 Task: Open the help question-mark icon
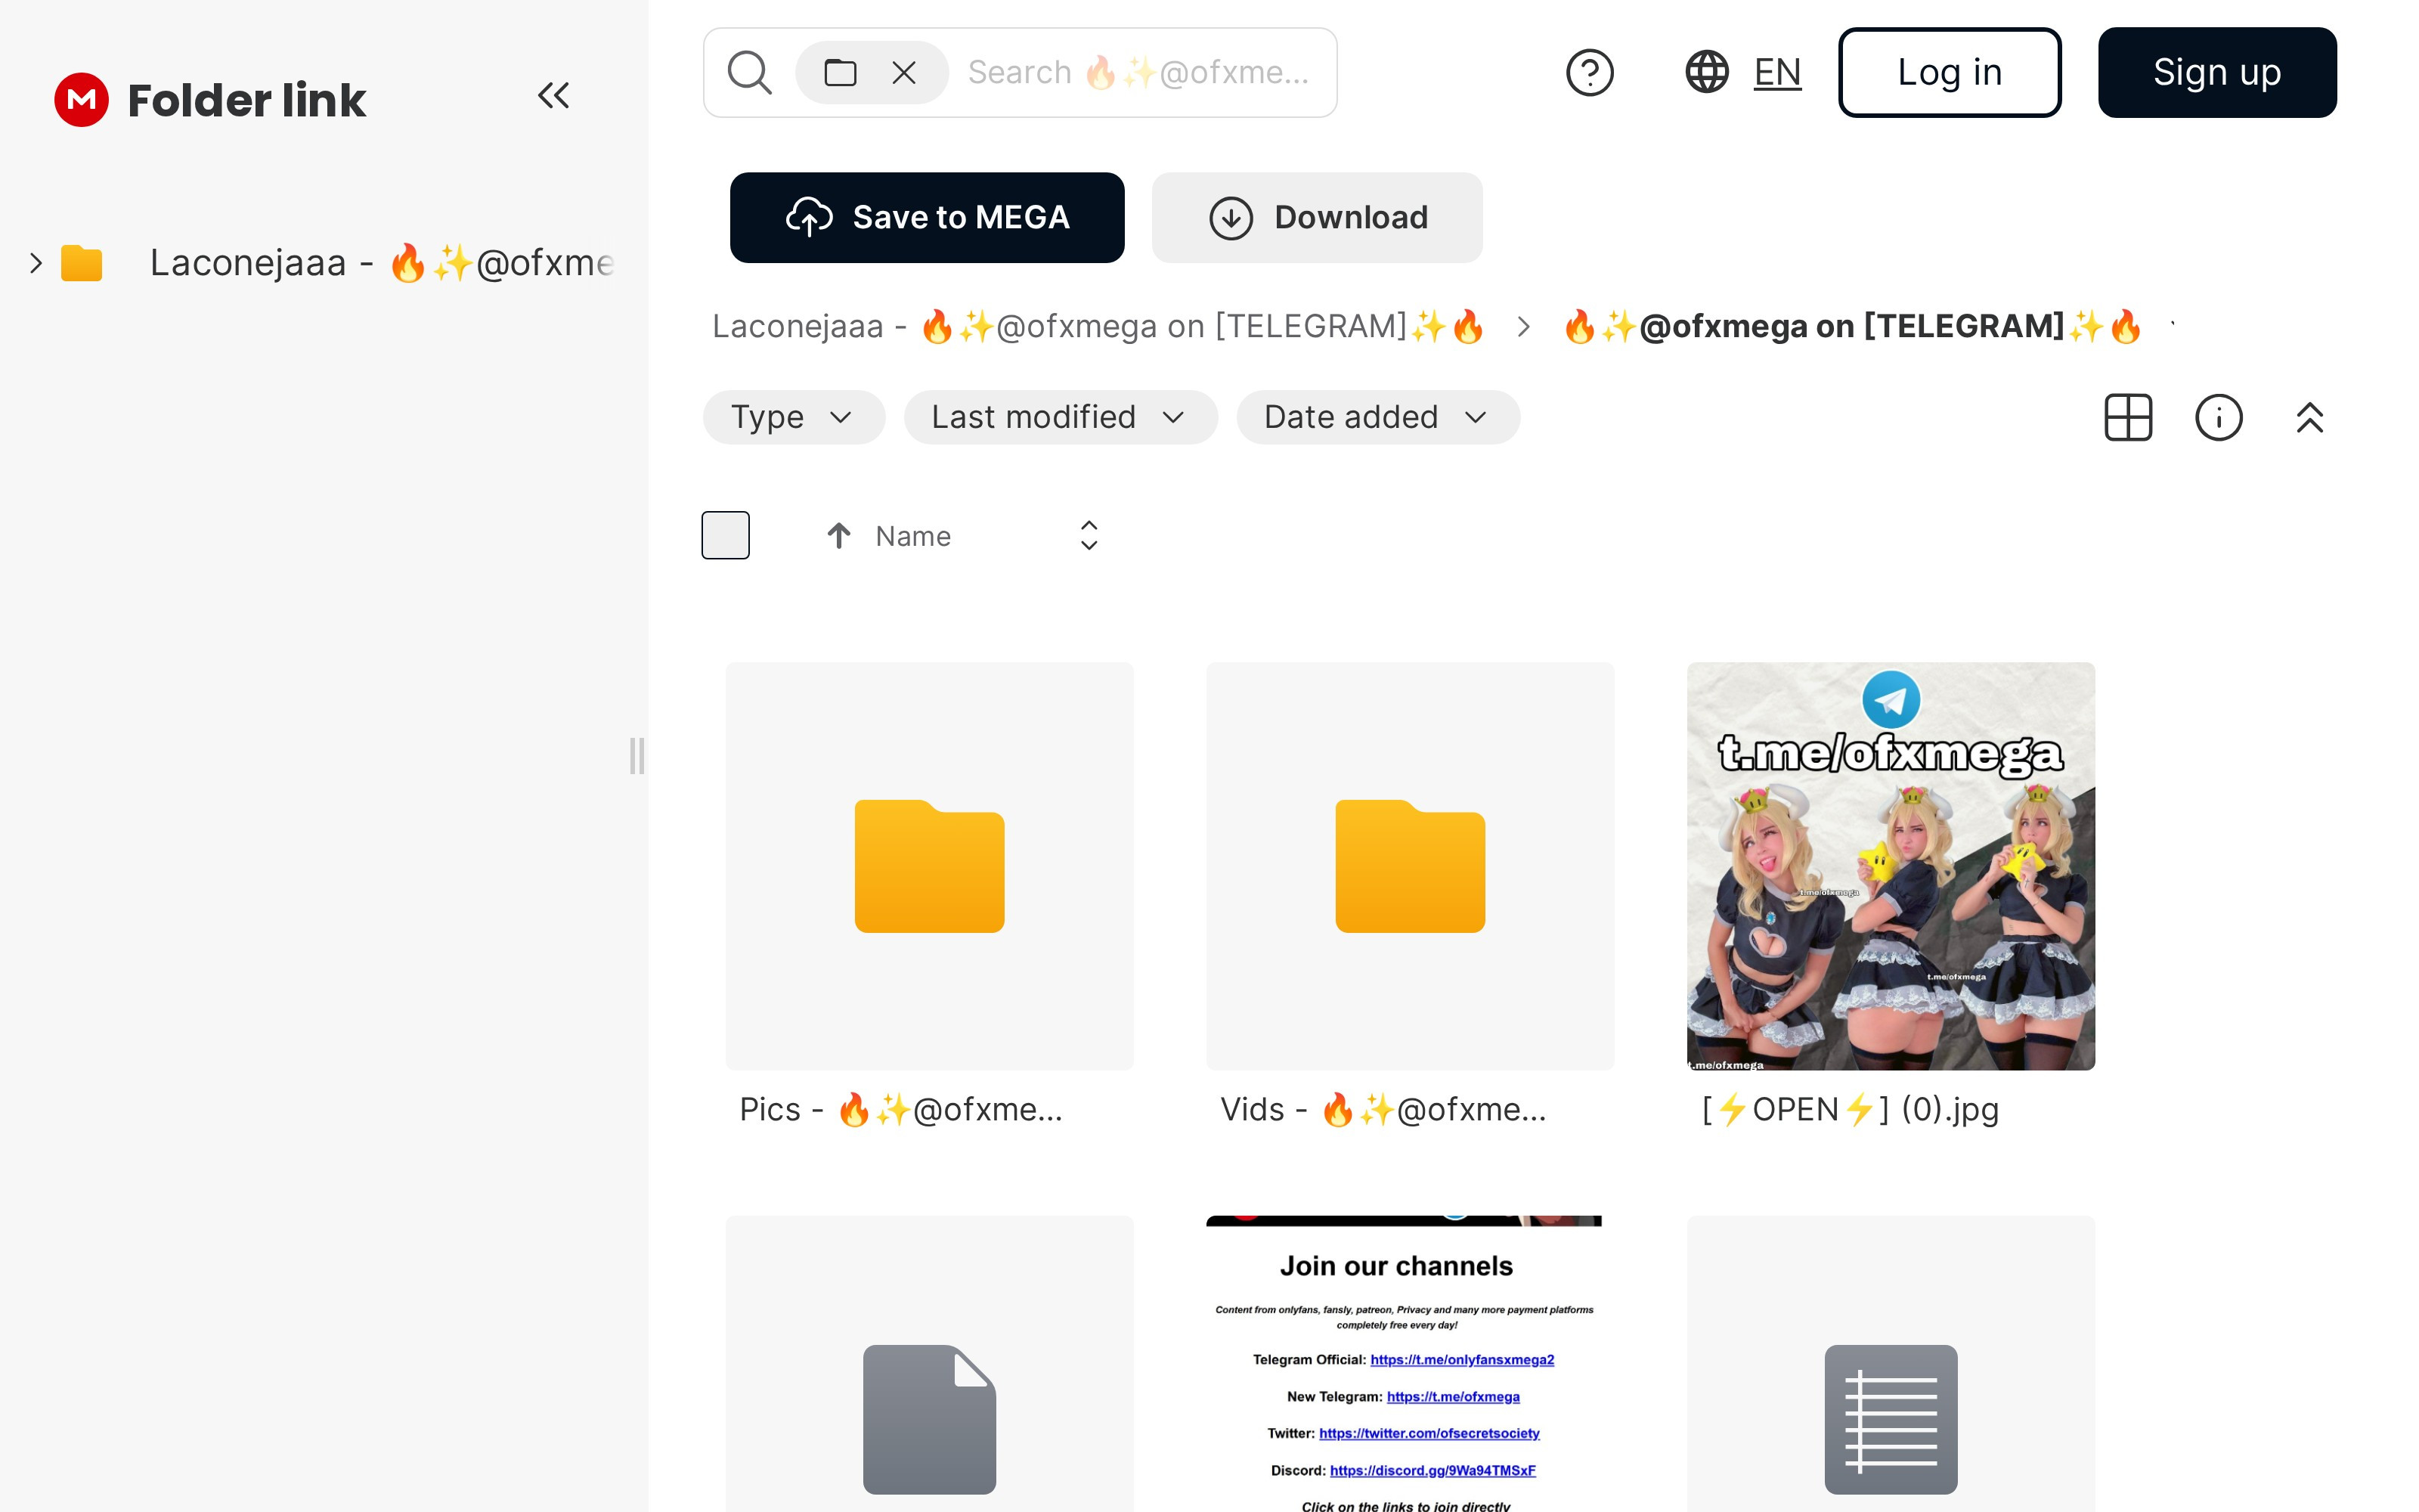(x=1589, y=72)
